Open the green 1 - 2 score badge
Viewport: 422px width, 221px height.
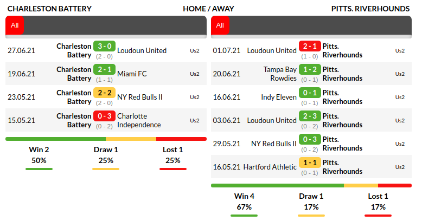coord(310,69)
